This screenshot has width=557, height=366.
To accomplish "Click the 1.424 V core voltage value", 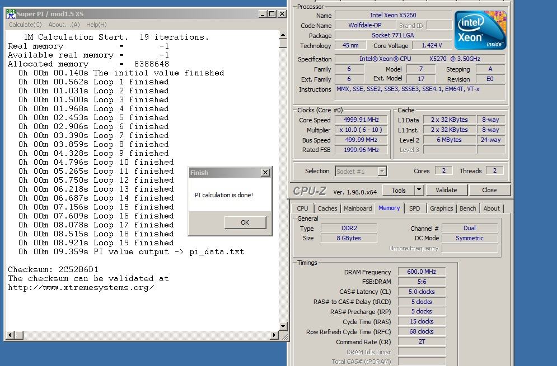I will pyautogui.click(x=432, y=45).
